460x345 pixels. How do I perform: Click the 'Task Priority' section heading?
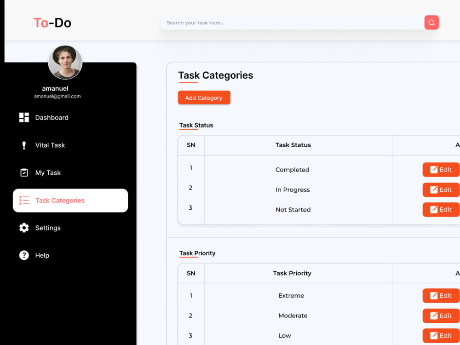point(197,253)
